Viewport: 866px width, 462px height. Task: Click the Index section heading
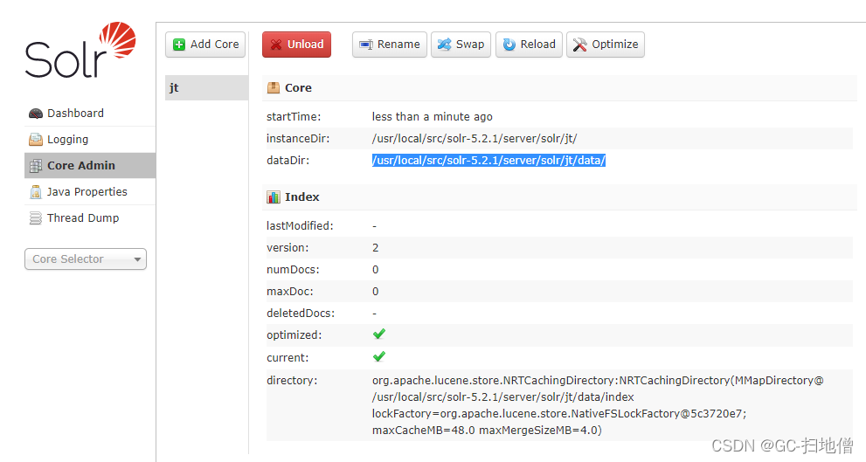(302, 197)
